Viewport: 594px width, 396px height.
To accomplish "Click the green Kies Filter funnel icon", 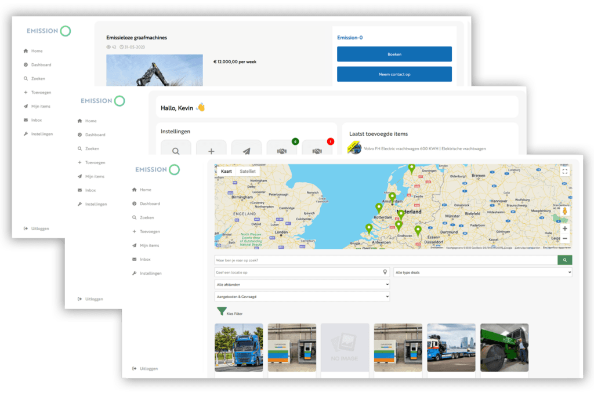I will [x=221, y=312].
